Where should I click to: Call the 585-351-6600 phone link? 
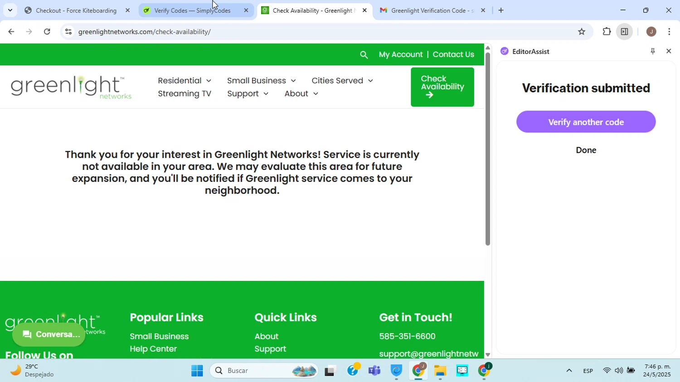point(407,337)
